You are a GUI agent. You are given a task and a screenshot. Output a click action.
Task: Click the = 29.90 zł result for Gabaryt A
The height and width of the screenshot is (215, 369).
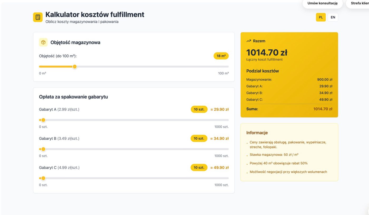(x=219, y=109)
